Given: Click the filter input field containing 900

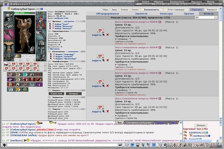Looking at the screenshot, I should (205, 18).
